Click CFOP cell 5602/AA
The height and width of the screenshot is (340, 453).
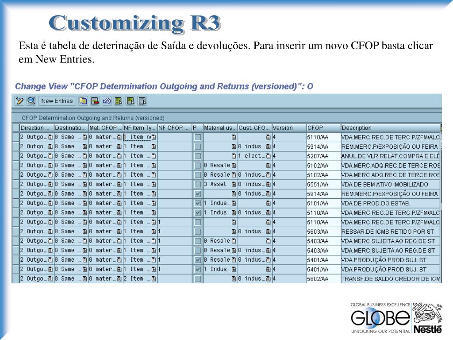coord(323,279)
